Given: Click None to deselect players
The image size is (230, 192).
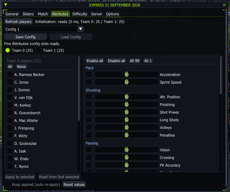Looking at the screenshot, I should [x=21, y=66].
